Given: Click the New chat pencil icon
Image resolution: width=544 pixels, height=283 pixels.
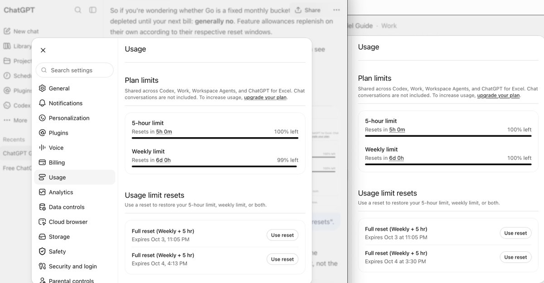Looking at the screenshot, I should (x=7, y=31).
